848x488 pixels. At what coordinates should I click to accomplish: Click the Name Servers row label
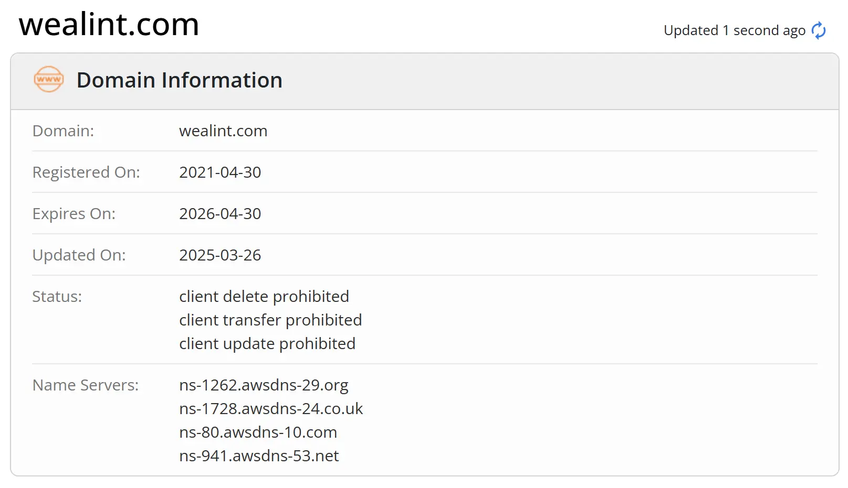(85, 385)
